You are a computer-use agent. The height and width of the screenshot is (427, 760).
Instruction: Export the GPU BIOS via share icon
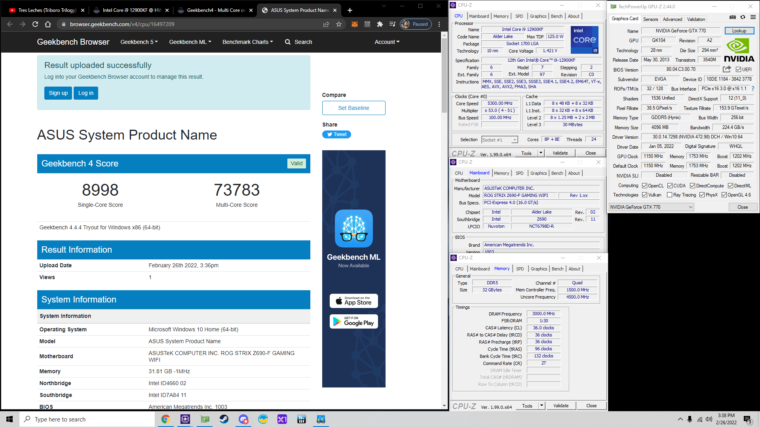pos(727,69)
